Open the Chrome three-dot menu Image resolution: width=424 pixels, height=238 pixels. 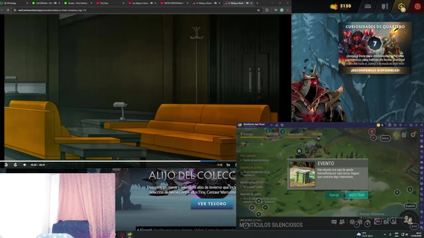[288, 10]
